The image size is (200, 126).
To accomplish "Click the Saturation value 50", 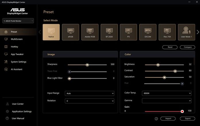I will click(190, 77).
